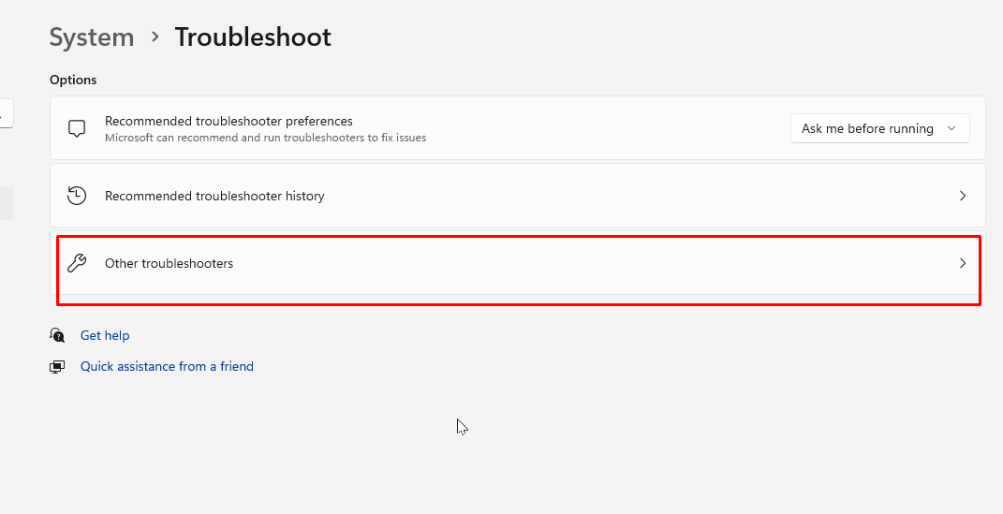Open the Get help link
The height and width of the screenshot is (514, 1003).
pos(105,335)
